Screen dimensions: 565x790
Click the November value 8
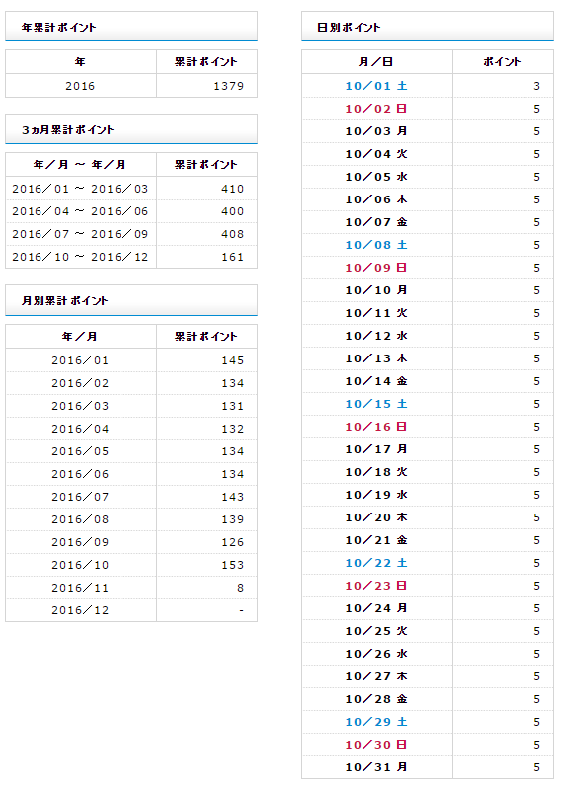(x=240, y=587)
